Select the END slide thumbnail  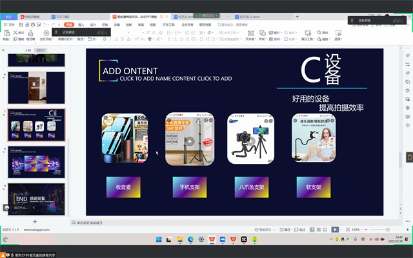click(x=36, y=199)
